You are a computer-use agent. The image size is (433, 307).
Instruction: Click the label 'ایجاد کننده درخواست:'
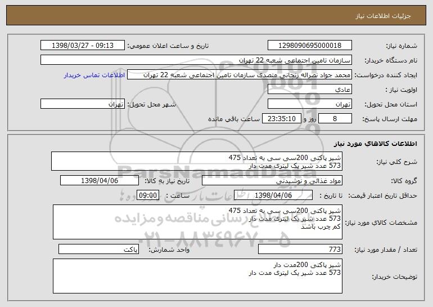click(x=386, y=75)
